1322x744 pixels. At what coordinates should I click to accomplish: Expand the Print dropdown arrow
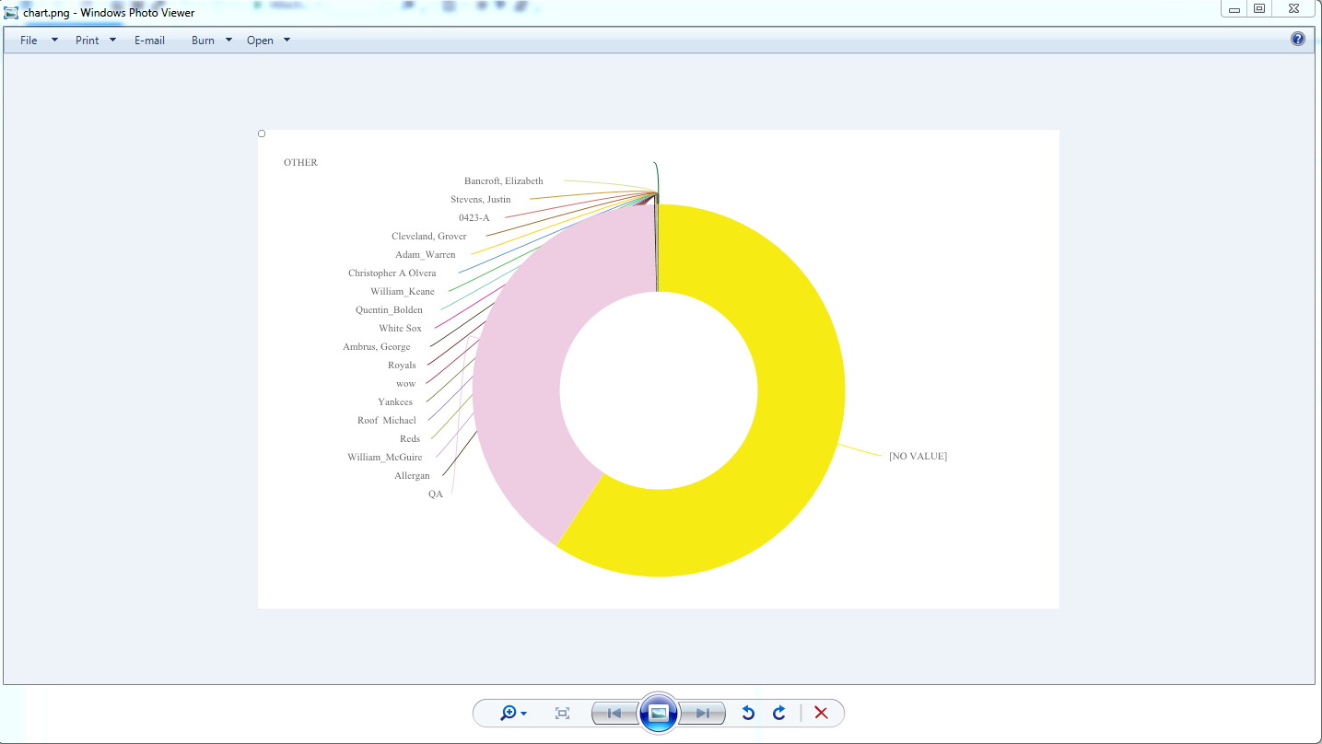click(112, 40)
